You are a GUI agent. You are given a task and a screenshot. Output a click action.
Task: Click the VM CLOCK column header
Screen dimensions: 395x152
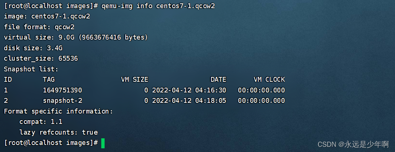269,80
